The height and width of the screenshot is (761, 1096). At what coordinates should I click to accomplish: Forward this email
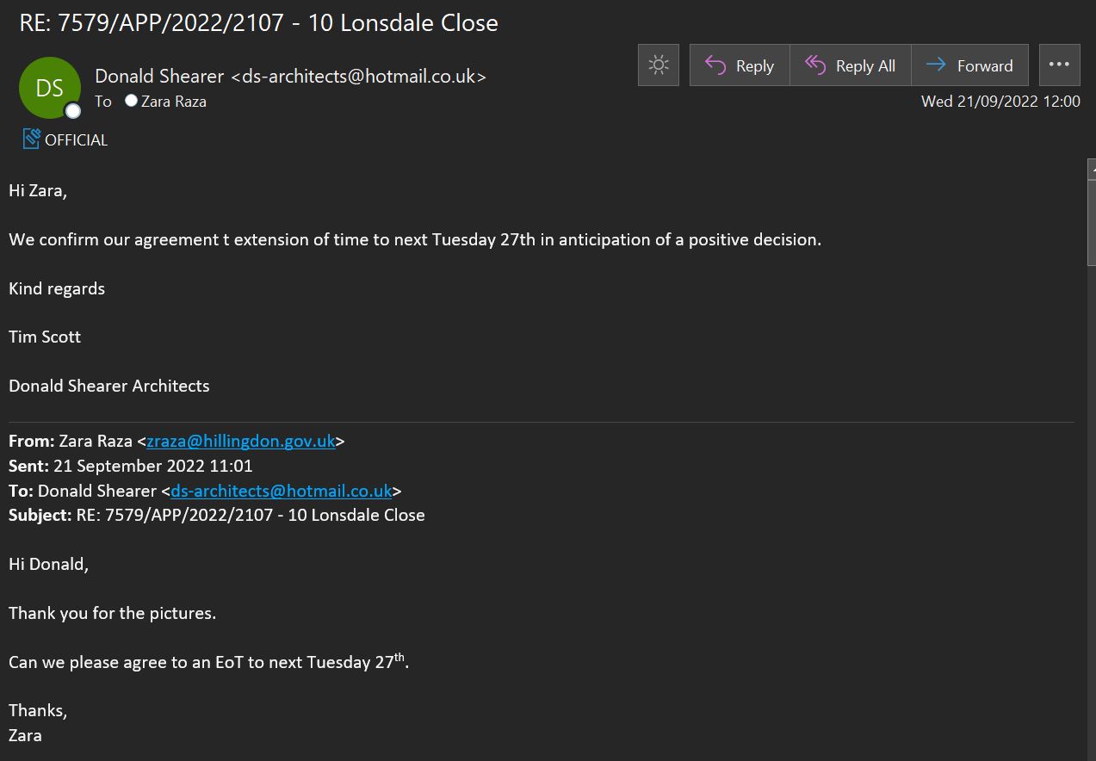[969, 65]
